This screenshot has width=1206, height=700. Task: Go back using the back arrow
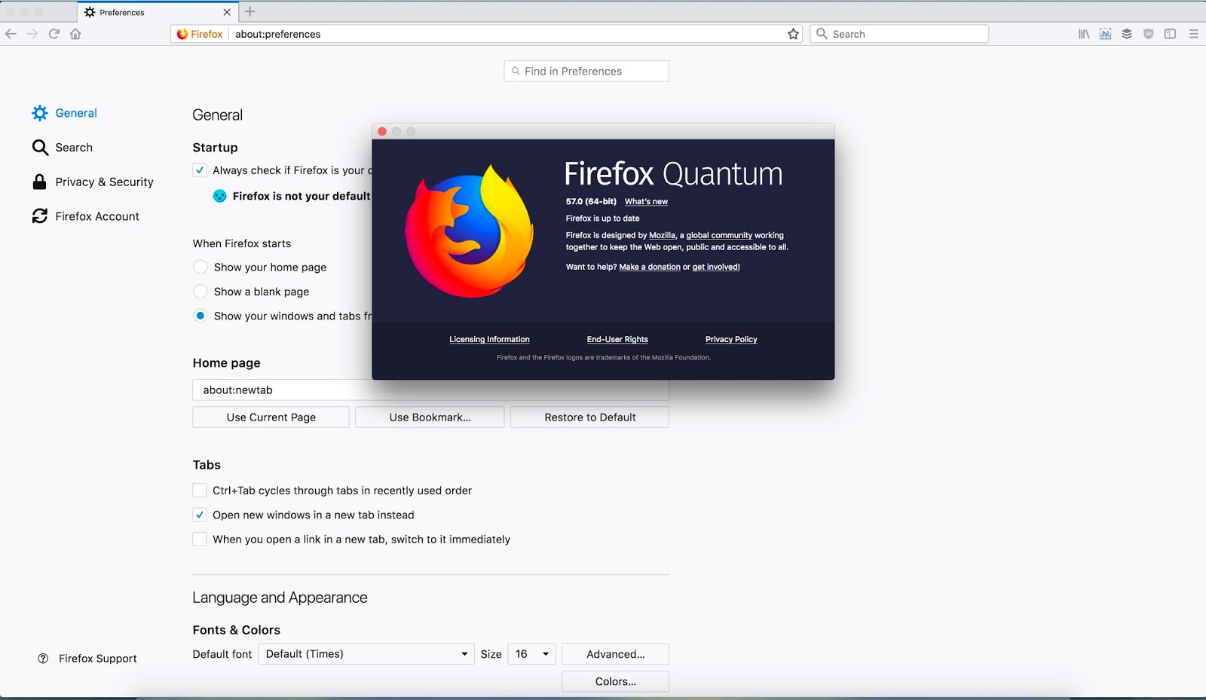[x=11, y=34]
